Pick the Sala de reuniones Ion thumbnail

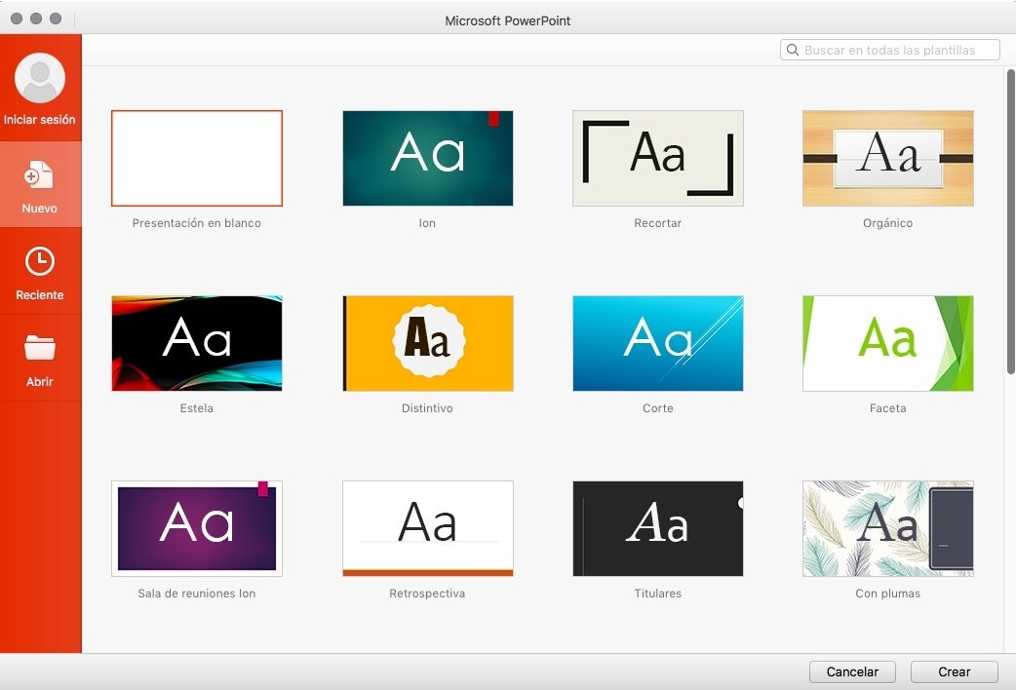pyautogui.click(x=197, y=528)
